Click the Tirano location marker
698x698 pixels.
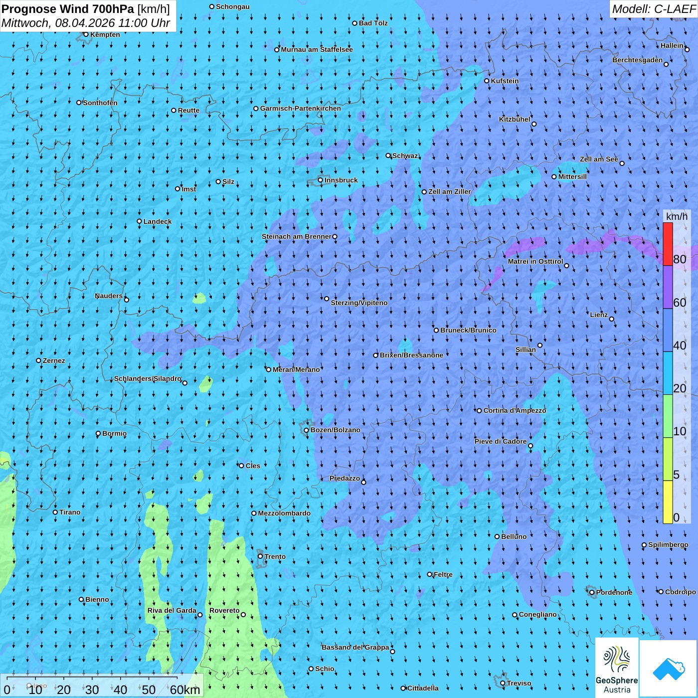[55, 512]
